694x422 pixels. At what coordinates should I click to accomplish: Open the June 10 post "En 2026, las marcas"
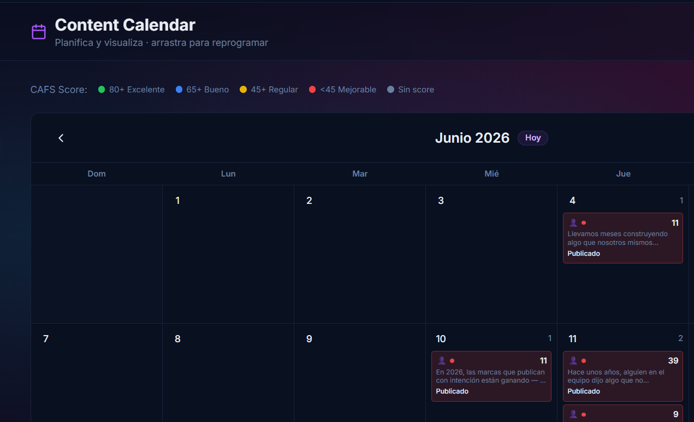click(x=491, y=376)
